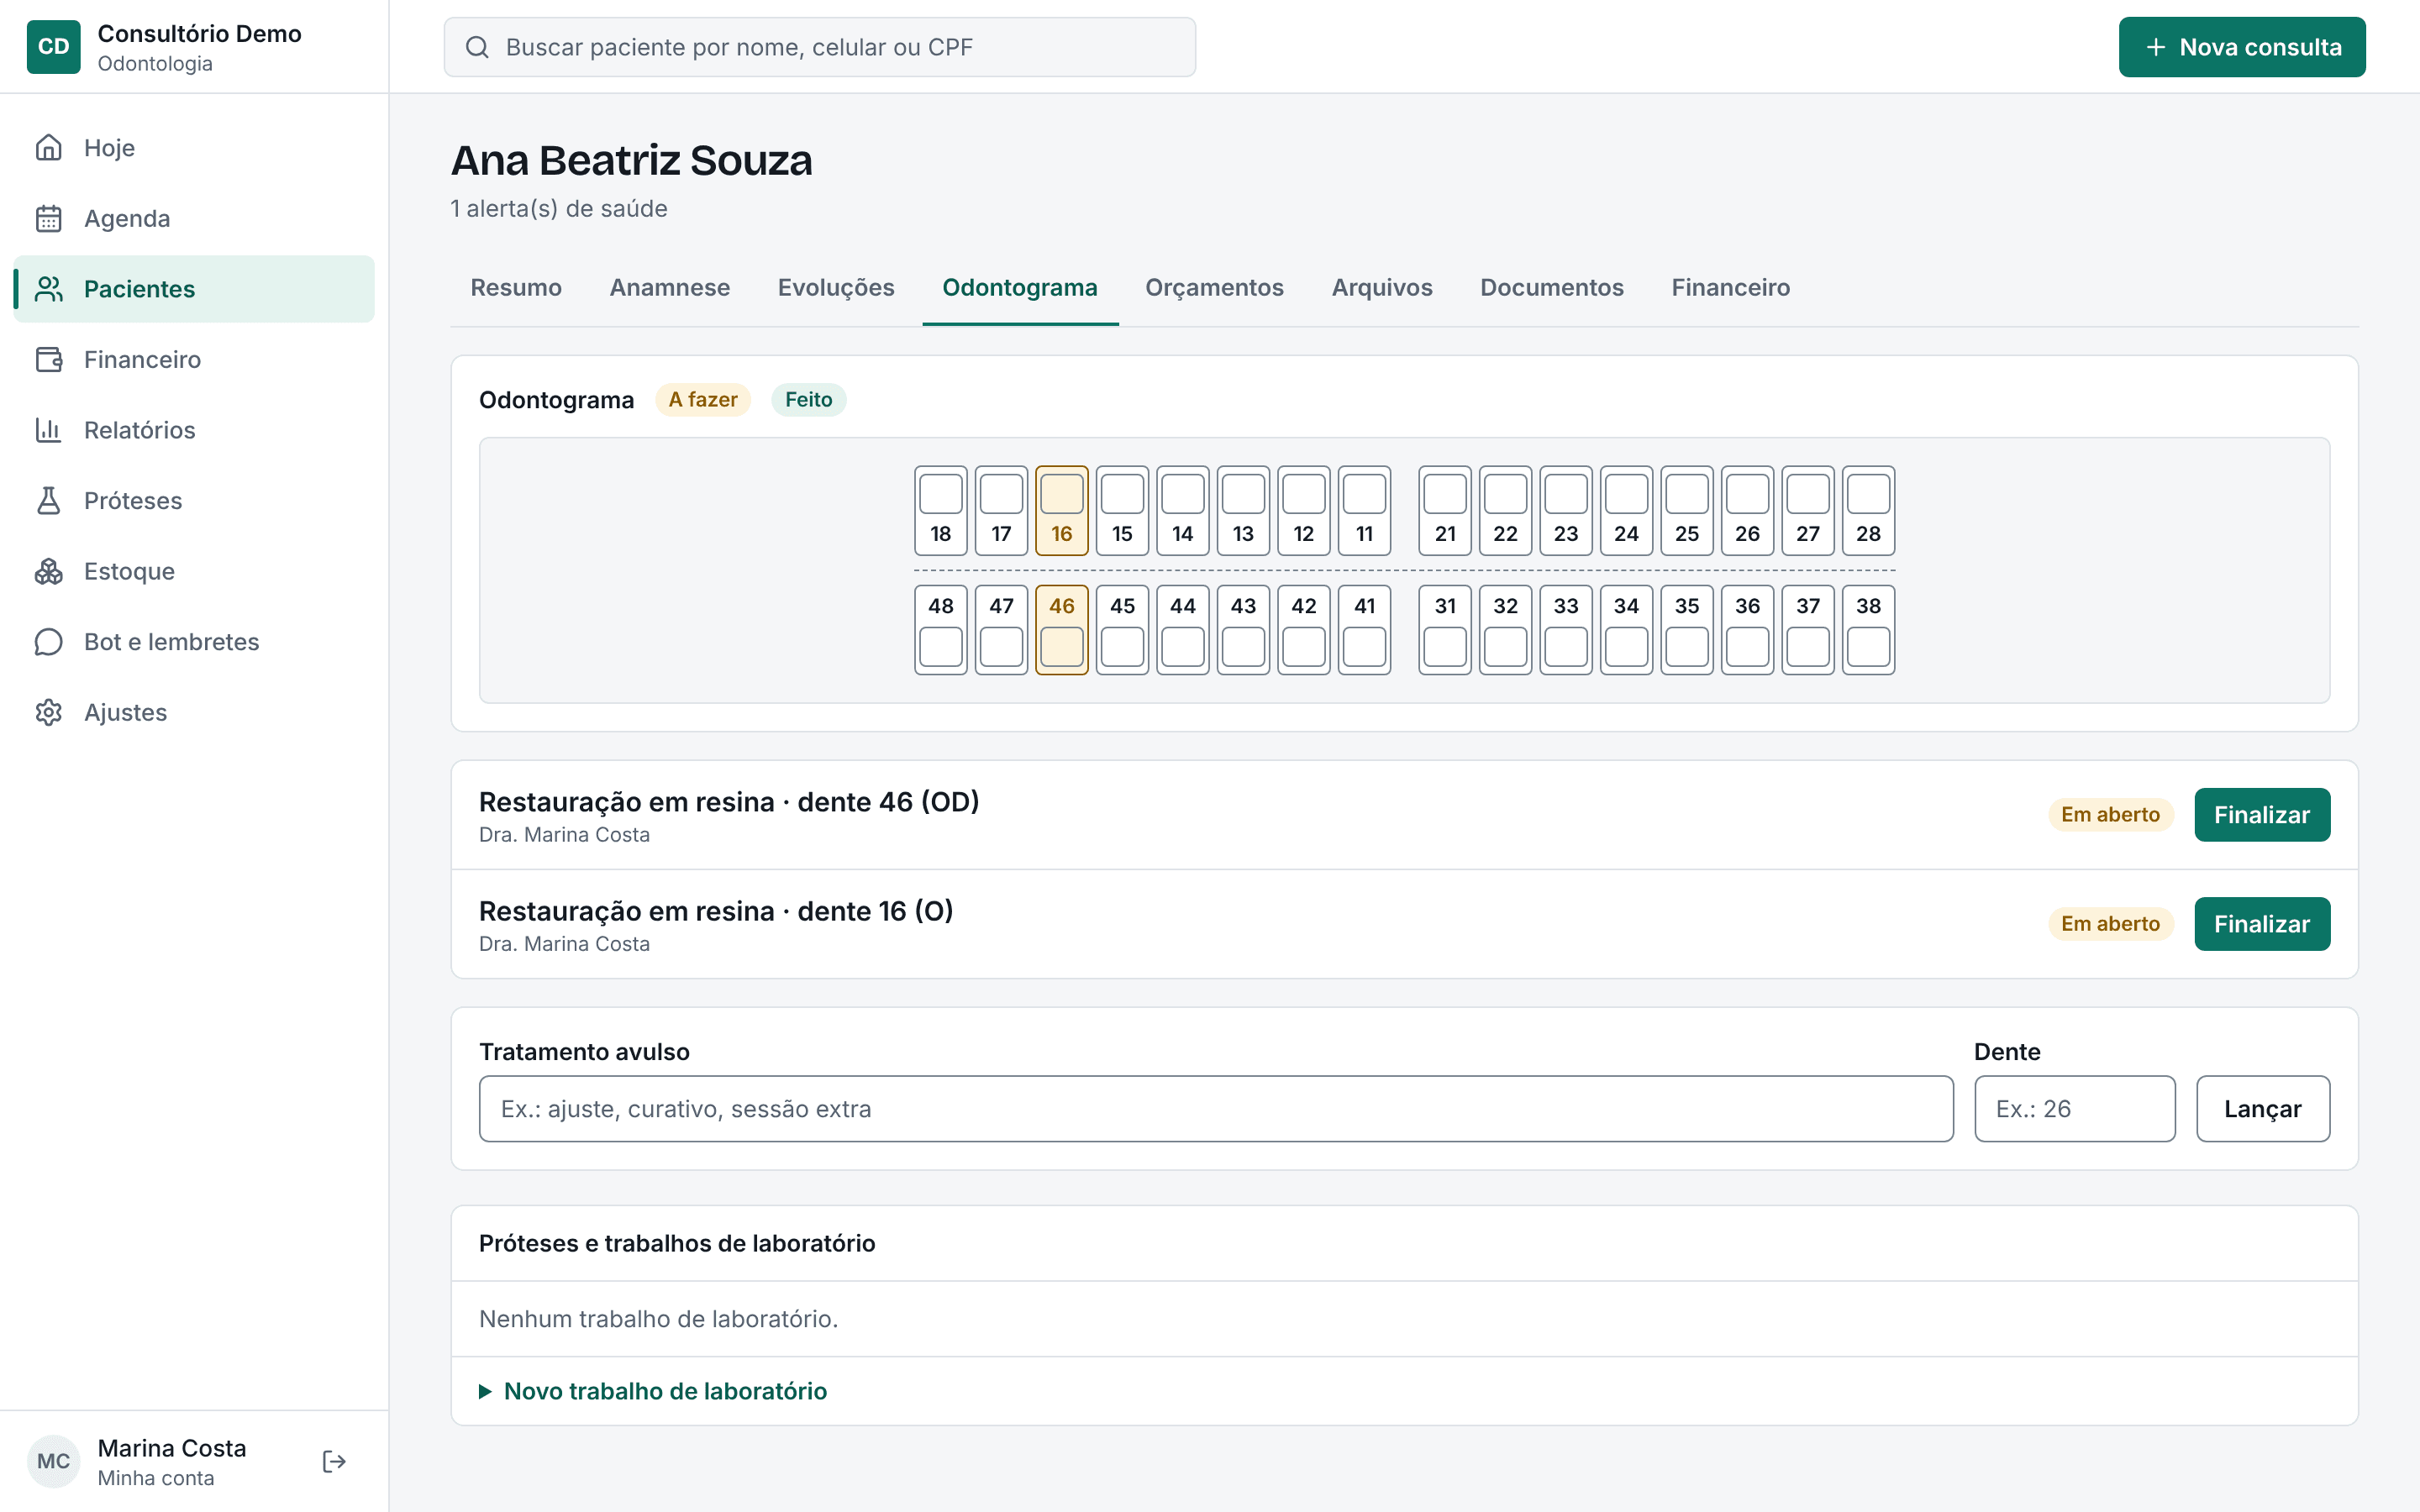Screen dimensions: 2420x1512
Task: Open the Financeiro wallet icon in sidebar
Action: point(48,359)
